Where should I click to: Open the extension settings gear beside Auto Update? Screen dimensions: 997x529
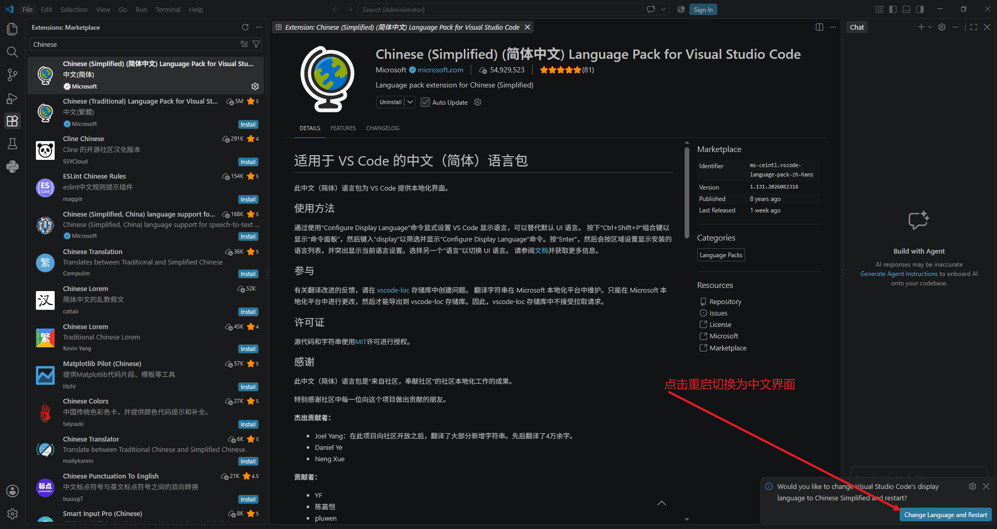tap(477, 102)
